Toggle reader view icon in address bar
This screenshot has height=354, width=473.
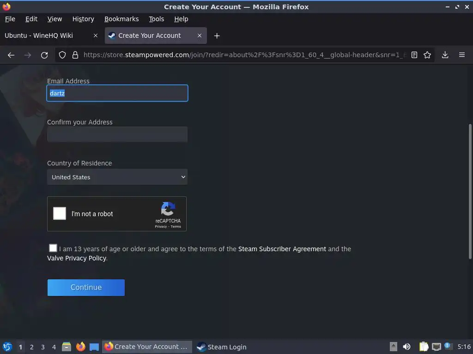[x=414, y=55]
